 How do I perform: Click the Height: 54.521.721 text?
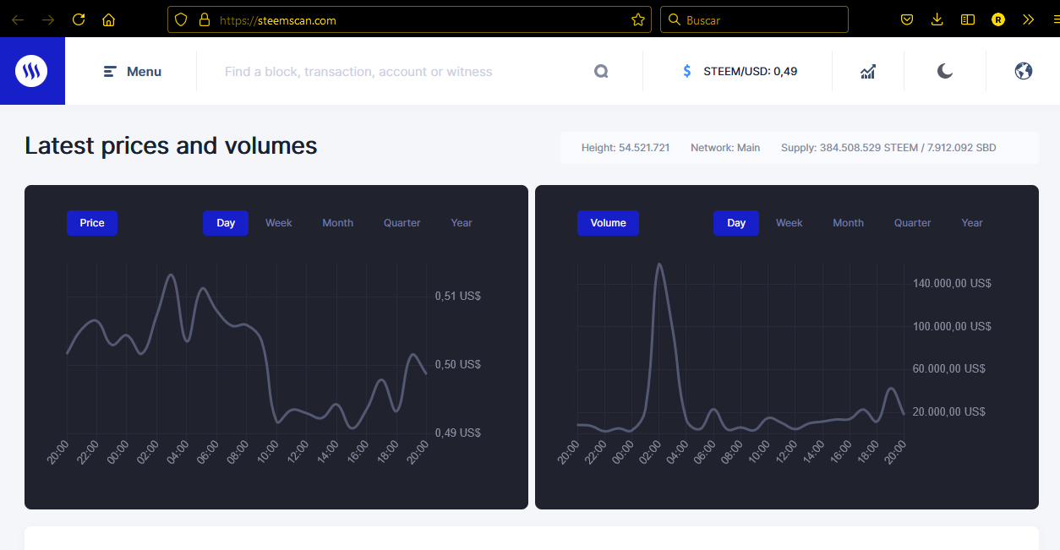click(x=626, y=148)
